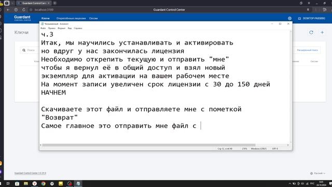Open Расширенный поиск advanced search
Viewport: 332px width, 187px height.
coord(307,50)
